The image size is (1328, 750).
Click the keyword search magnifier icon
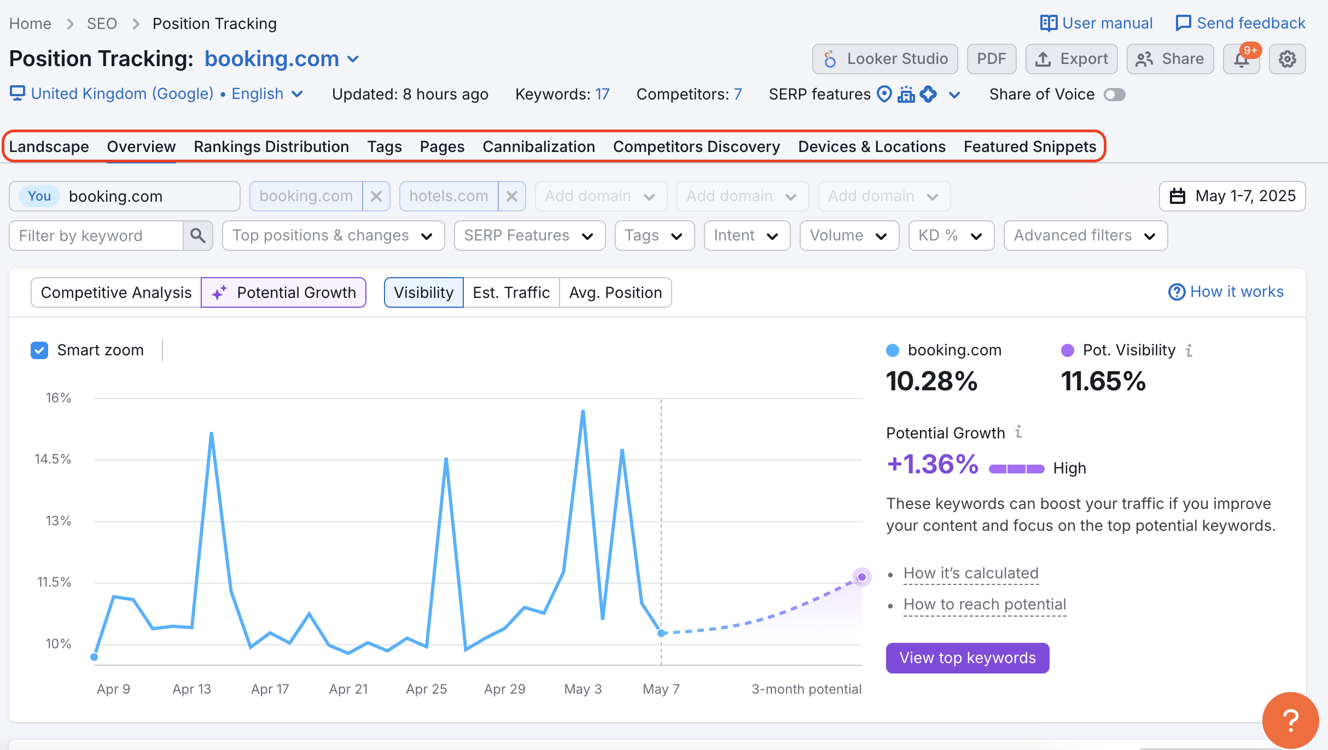[199, 235]
